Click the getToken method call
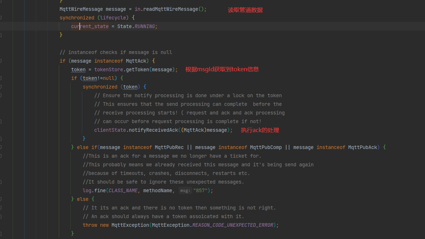 coord(137,70)
